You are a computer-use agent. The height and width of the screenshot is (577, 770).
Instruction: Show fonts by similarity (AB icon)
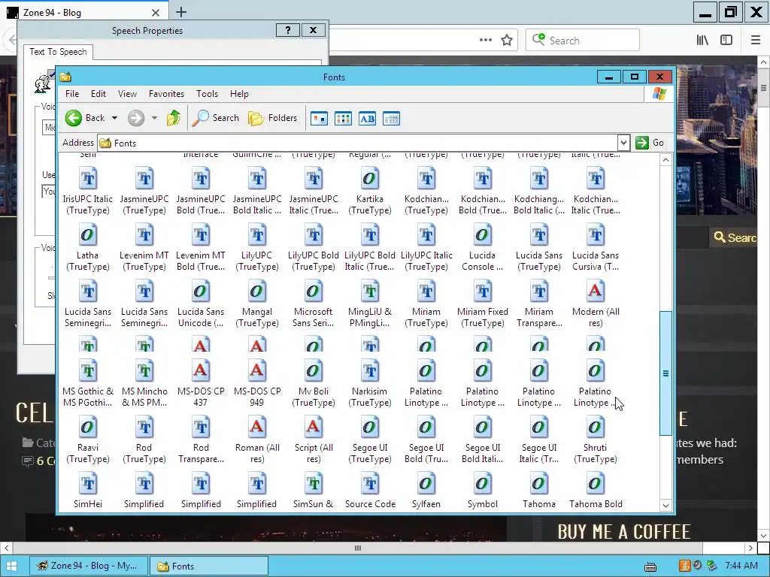[x=367, y=118]
